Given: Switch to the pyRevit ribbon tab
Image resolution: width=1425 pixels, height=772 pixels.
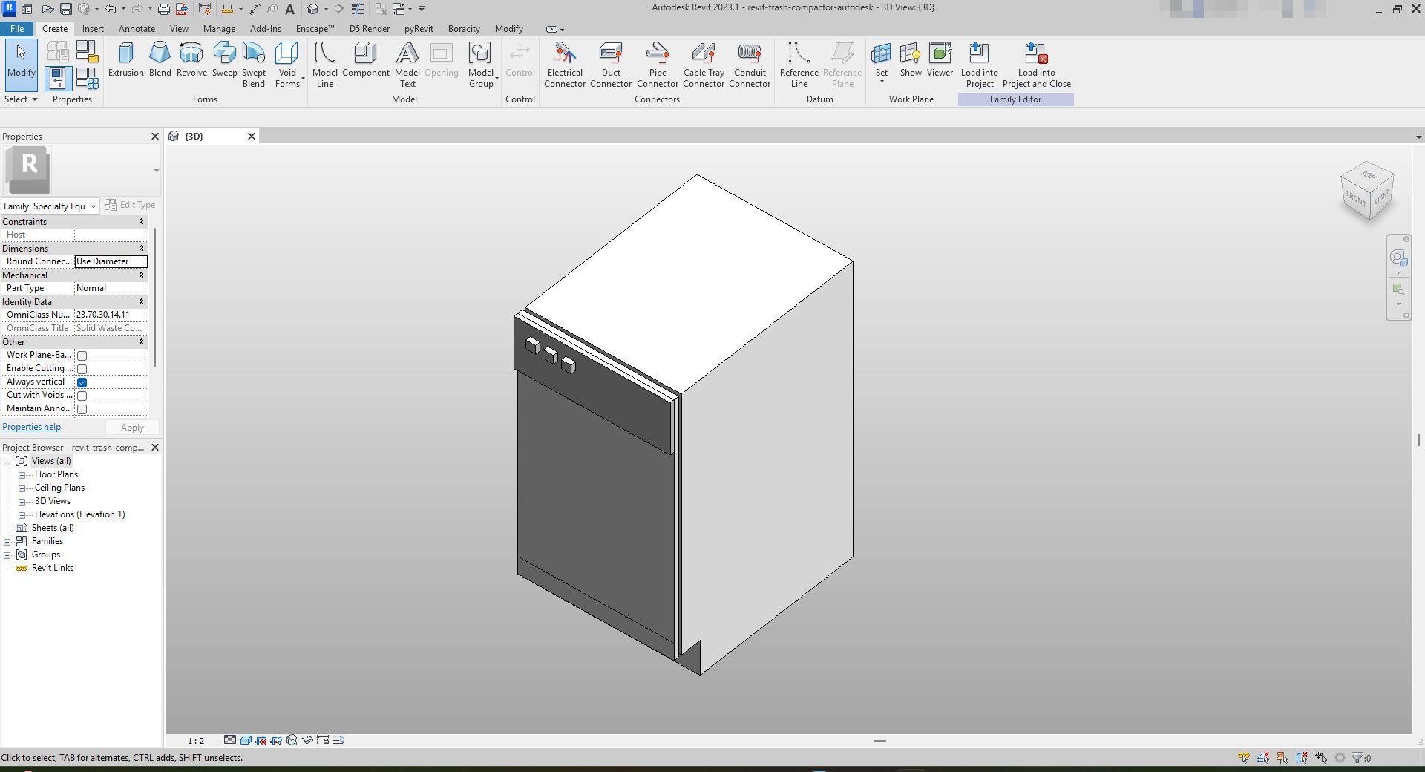Looking at the screenshot, I should 419,29.
